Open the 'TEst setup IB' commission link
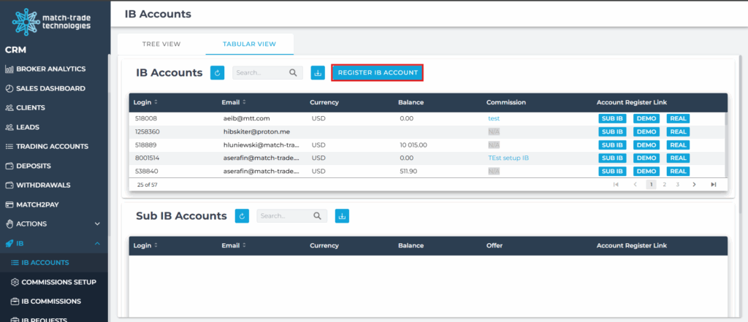This screenshot has width=748, height=322. (508, 158)
